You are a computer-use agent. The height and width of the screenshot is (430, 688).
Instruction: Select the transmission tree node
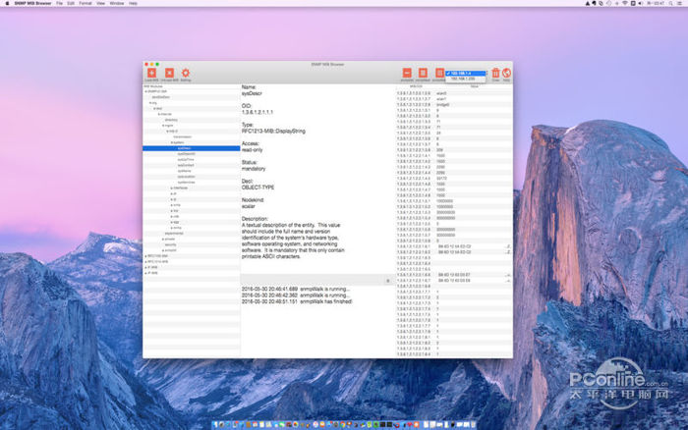point(183,136)
